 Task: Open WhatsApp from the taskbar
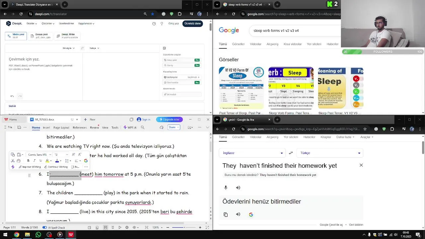point(38,235)
